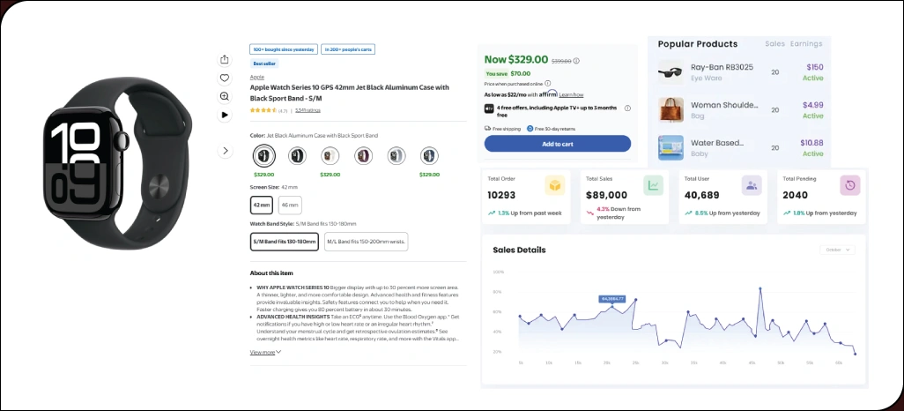
Task: Click the red down-trend arrow in Total Sales card
Action: tap(589, 213)
